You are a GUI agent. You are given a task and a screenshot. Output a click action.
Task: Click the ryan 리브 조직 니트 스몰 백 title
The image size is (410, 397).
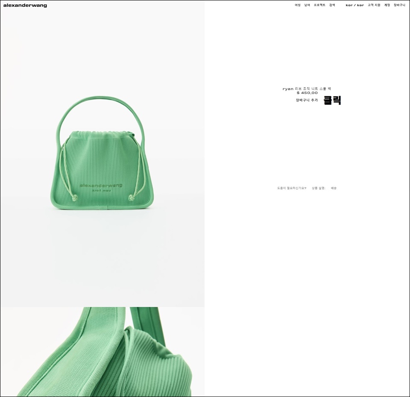pyautogui.click(x=307, y=89)
